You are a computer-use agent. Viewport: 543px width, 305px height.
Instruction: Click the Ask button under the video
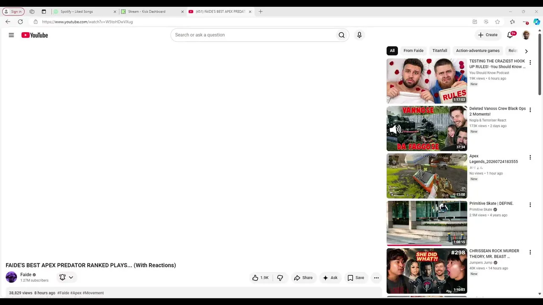[x=330, y=278]
